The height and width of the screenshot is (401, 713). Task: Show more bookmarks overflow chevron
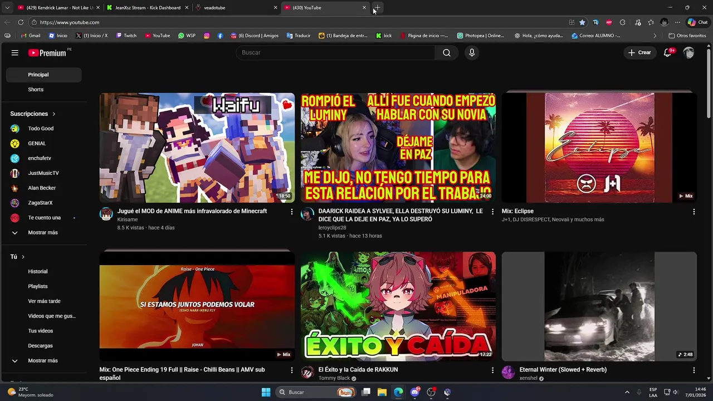click(655, 36)
